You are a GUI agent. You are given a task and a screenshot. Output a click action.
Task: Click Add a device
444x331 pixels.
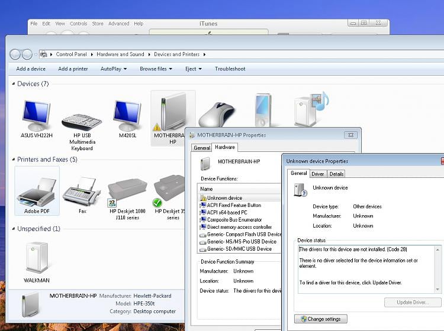[31, 69]
